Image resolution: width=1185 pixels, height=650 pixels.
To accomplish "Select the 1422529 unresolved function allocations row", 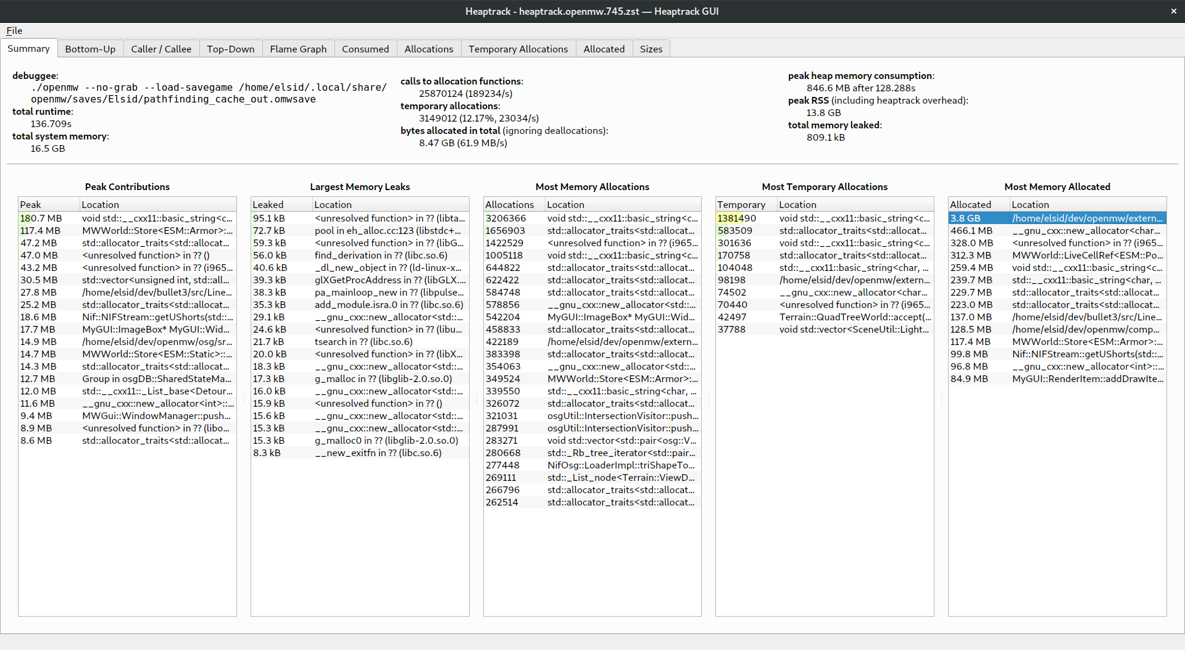I will click(x=592, y=243).
